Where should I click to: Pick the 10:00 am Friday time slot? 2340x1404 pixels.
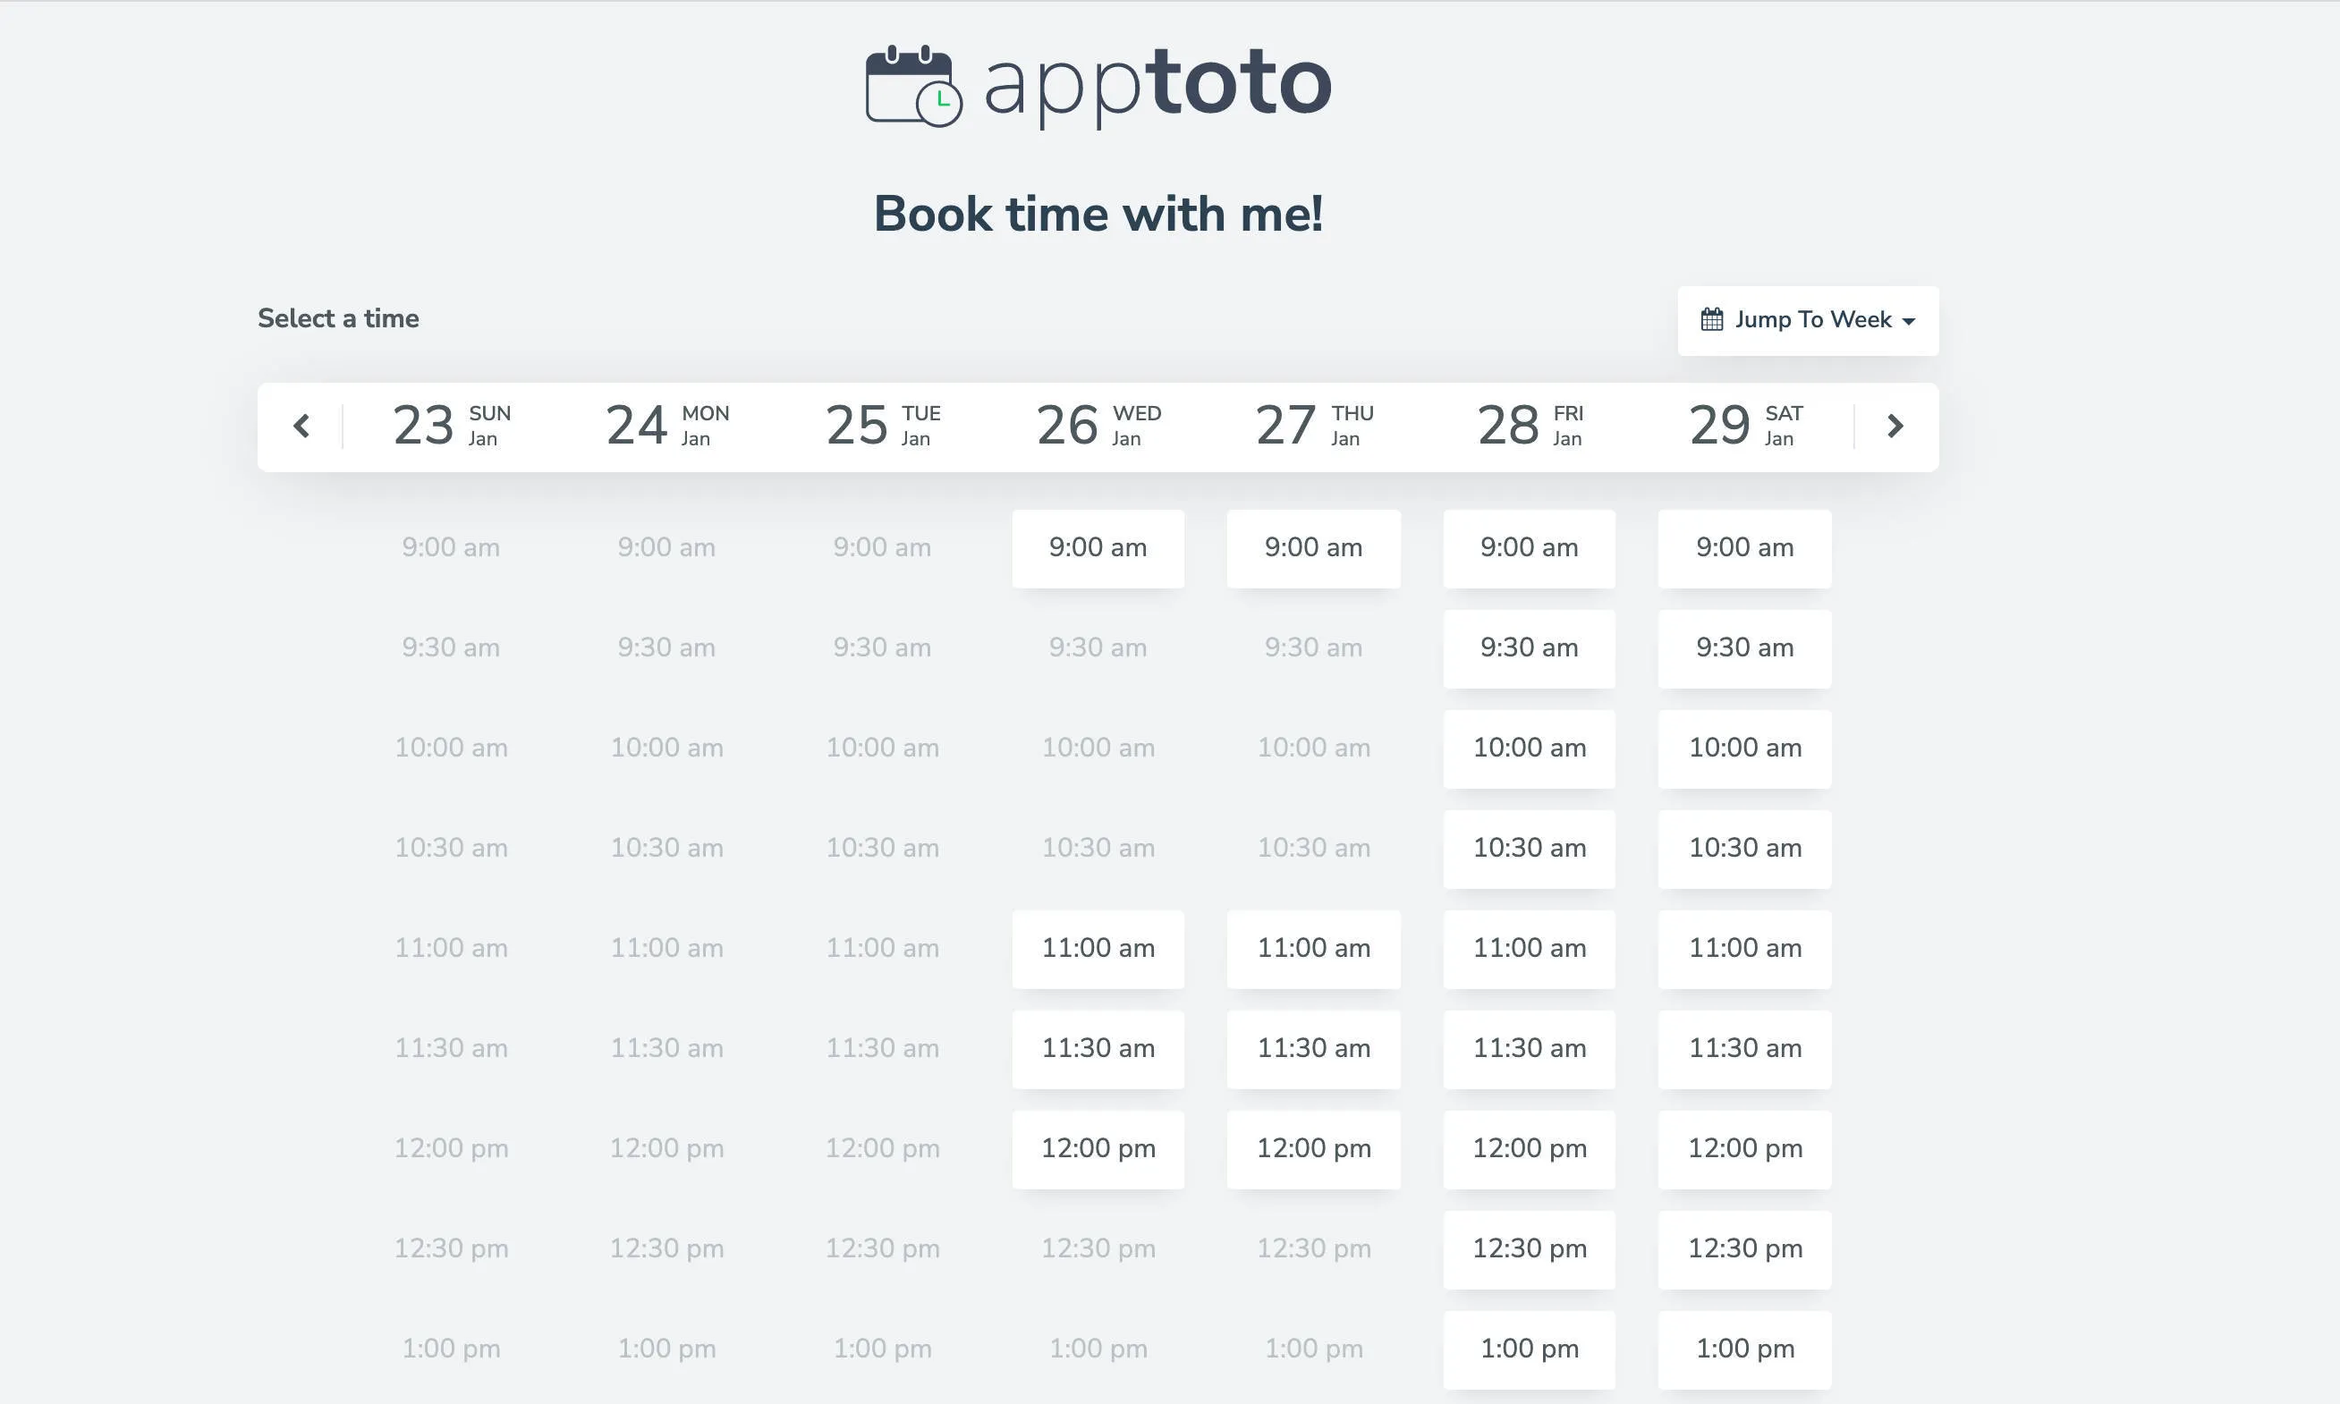coord(1529,749)
